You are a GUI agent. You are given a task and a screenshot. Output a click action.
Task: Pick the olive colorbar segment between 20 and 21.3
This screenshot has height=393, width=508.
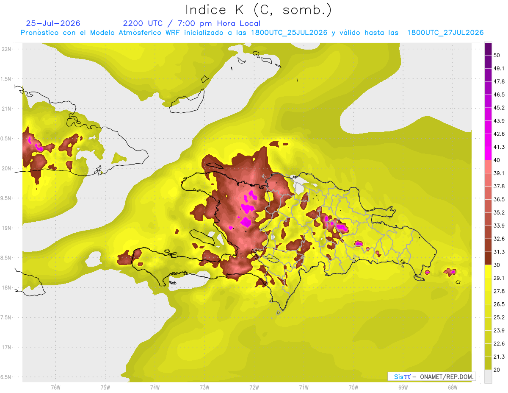488,363
